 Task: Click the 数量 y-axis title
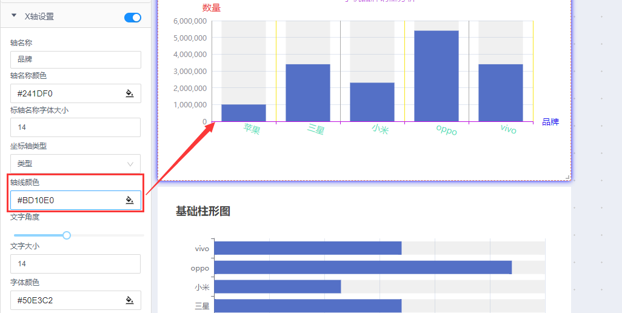point(212,7)
